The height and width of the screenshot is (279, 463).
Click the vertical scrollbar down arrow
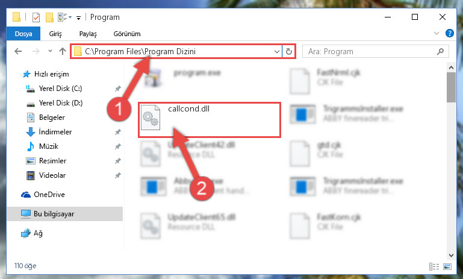(x=451, y=255)
